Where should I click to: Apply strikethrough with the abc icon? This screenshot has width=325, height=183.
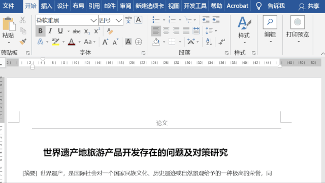(77, 31)
